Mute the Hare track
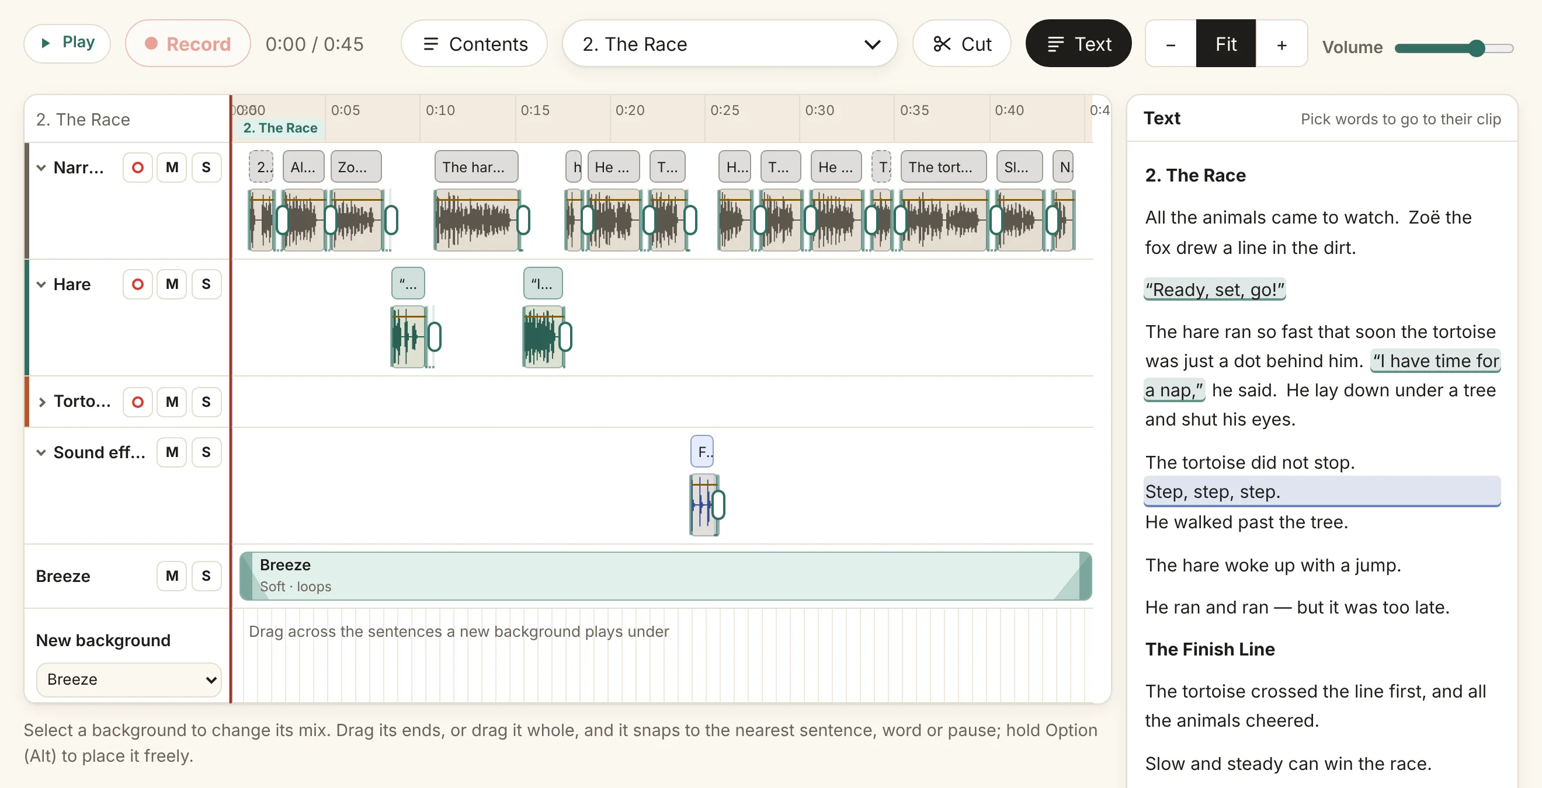The height and width of the screenshot is (788, 1542). coord(172,284)
